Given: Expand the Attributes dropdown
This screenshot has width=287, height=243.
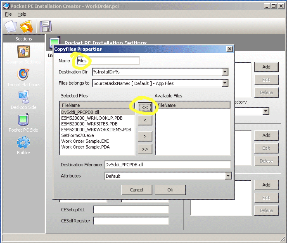Looking at the screenshot, I should pos(228,176).
